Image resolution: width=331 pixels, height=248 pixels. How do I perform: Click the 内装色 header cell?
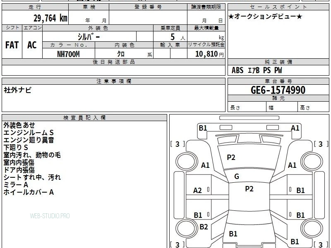point(124,45)
